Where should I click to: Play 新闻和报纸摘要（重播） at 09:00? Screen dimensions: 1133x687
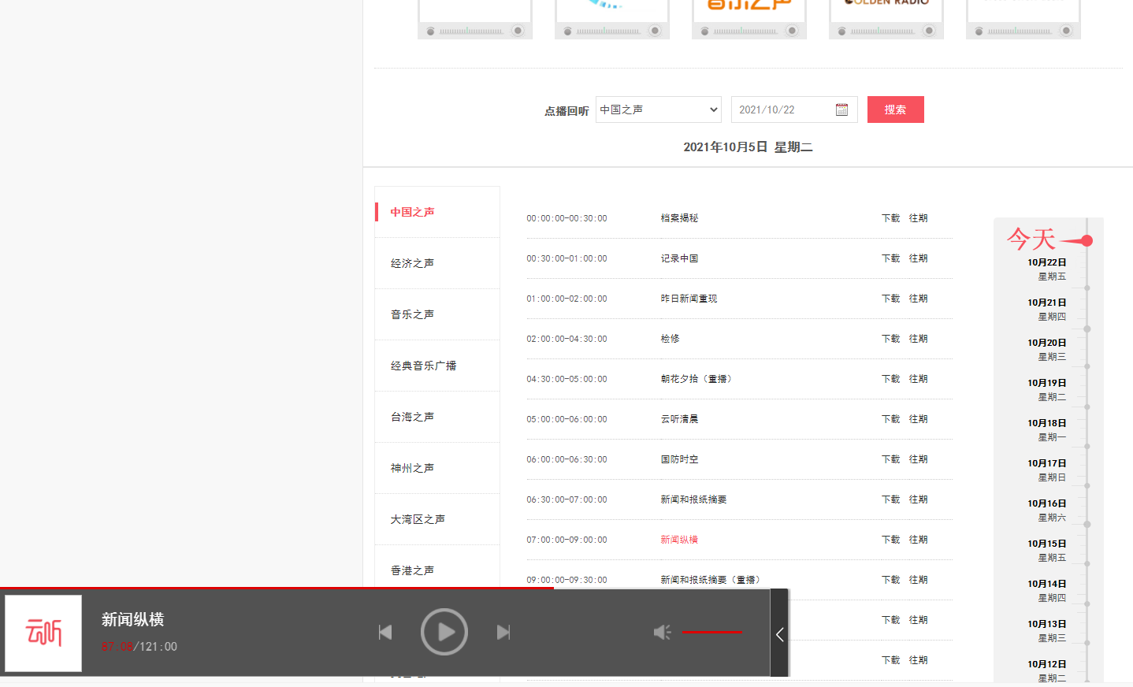712,580
